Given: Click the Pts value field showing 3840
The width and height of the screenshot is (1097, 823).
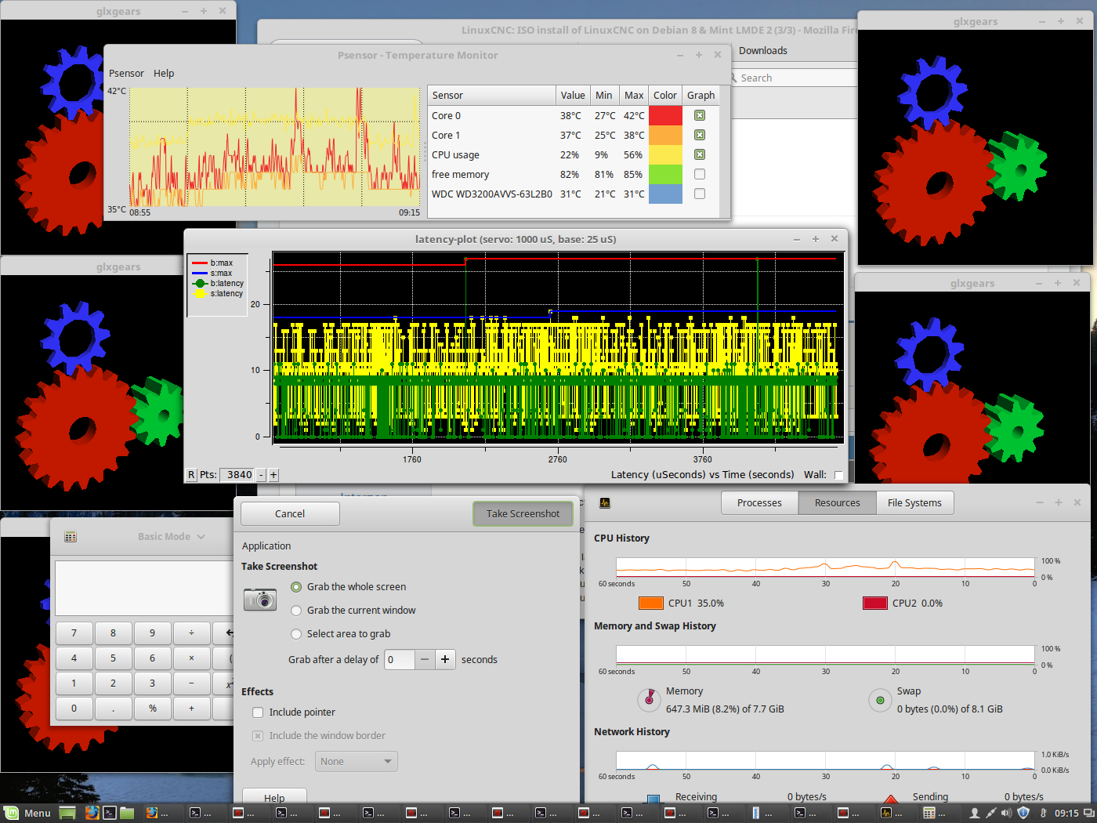Looking at the screenshot, I should pos(237,475).
